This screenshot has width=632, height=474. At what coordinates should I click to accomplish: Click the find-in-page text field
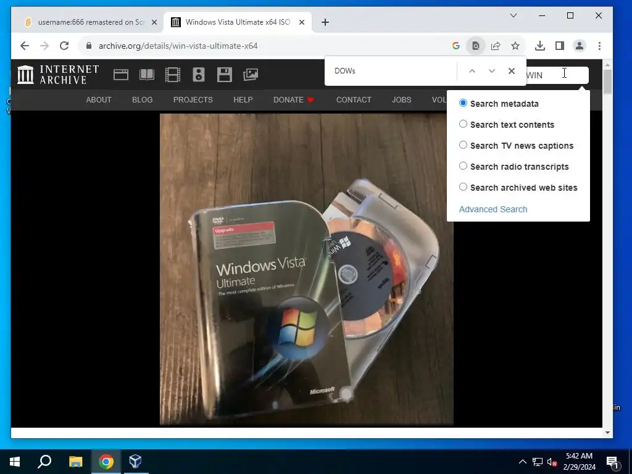[x=393, y=71]
